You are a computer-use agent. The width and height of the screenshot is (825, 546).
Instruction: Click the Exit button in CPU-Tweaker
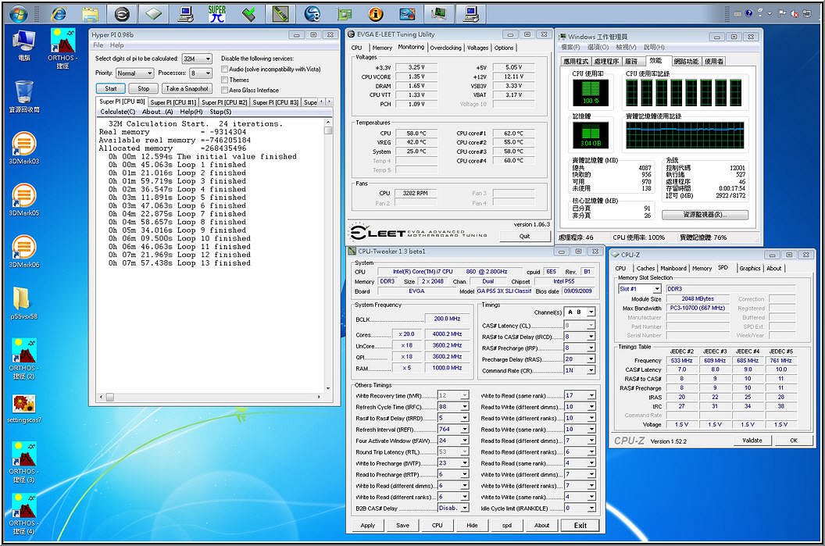pos(580,525)
